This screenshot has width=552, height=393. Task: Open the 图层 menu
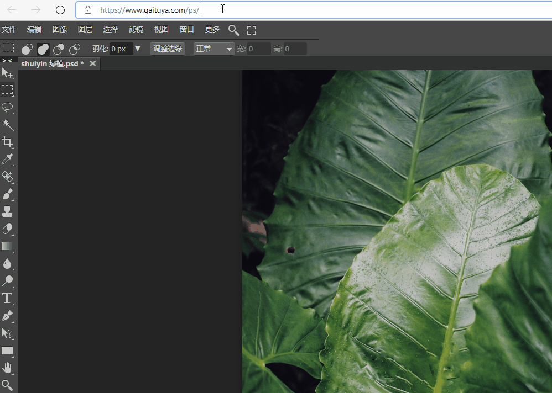pyautogui.click(x=85, y=30)
